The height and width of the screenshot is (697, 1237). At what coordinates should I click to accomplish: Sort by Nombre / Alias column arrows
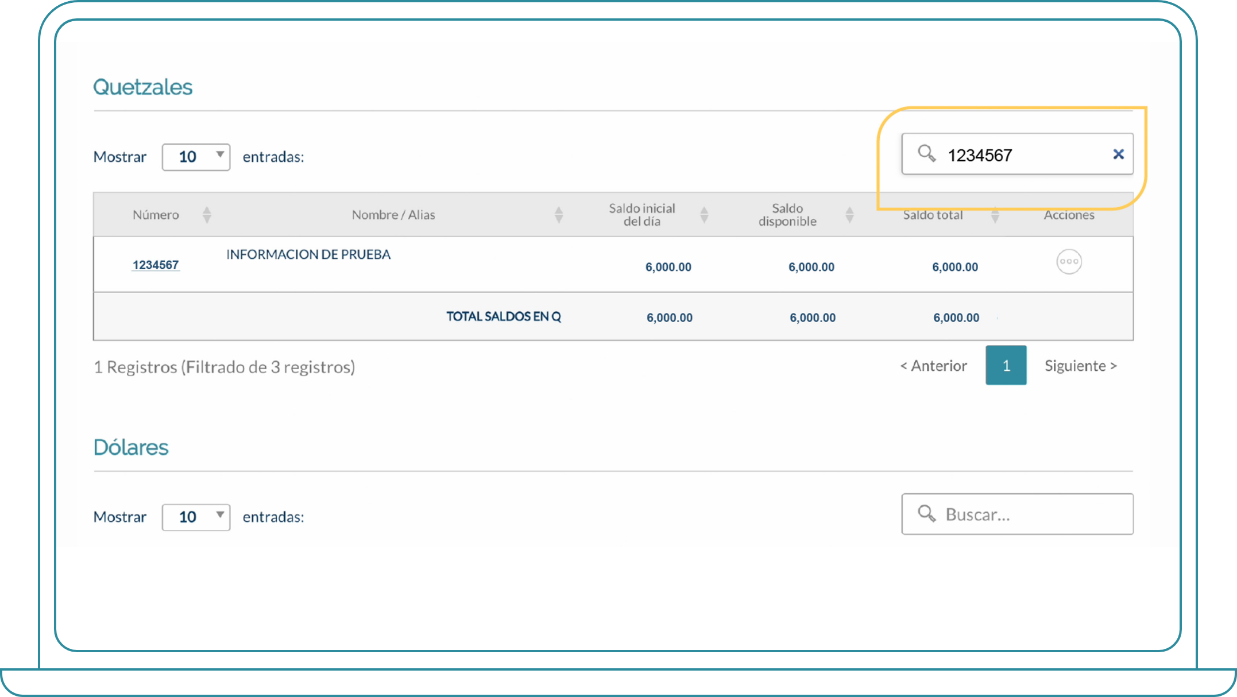click(558, 215)
